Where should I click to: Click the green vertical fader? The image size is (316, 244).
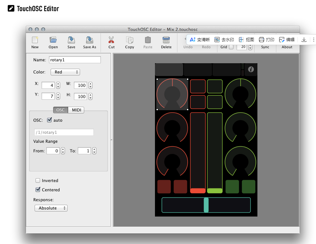pos(215,153)
